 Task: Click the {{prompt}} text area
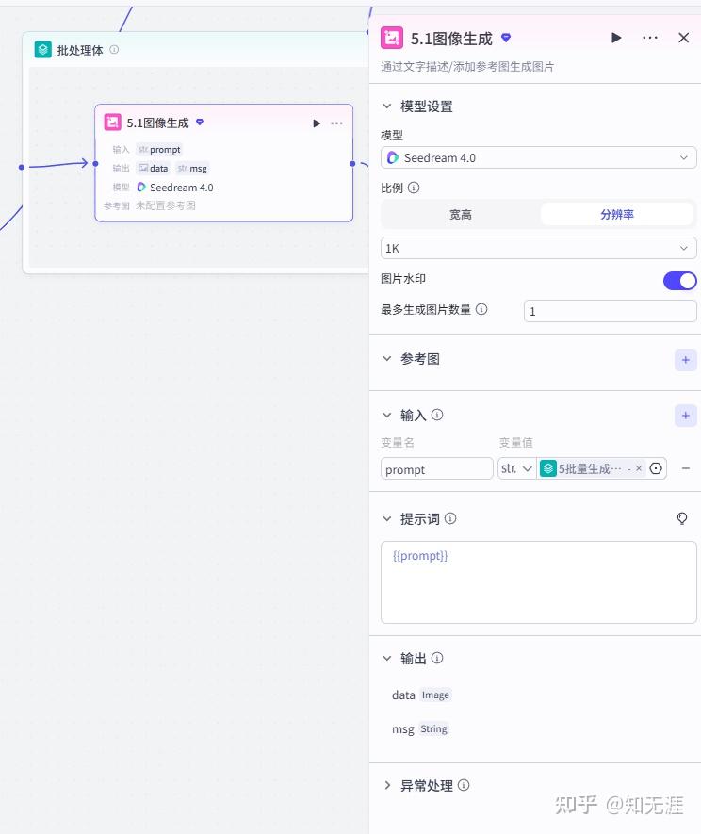point(538,582)
